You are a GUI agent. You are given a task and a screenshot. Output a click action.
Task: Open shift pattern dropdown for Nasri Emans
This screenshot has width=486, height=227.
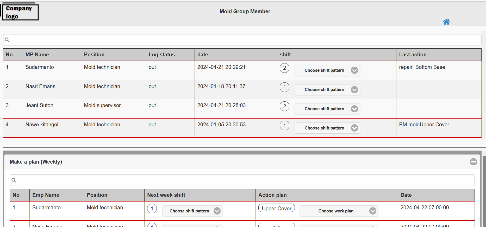click(327, 90)
